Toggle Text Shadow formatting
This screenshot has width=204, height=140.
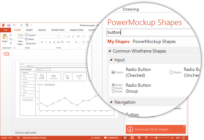pos(54,42)
